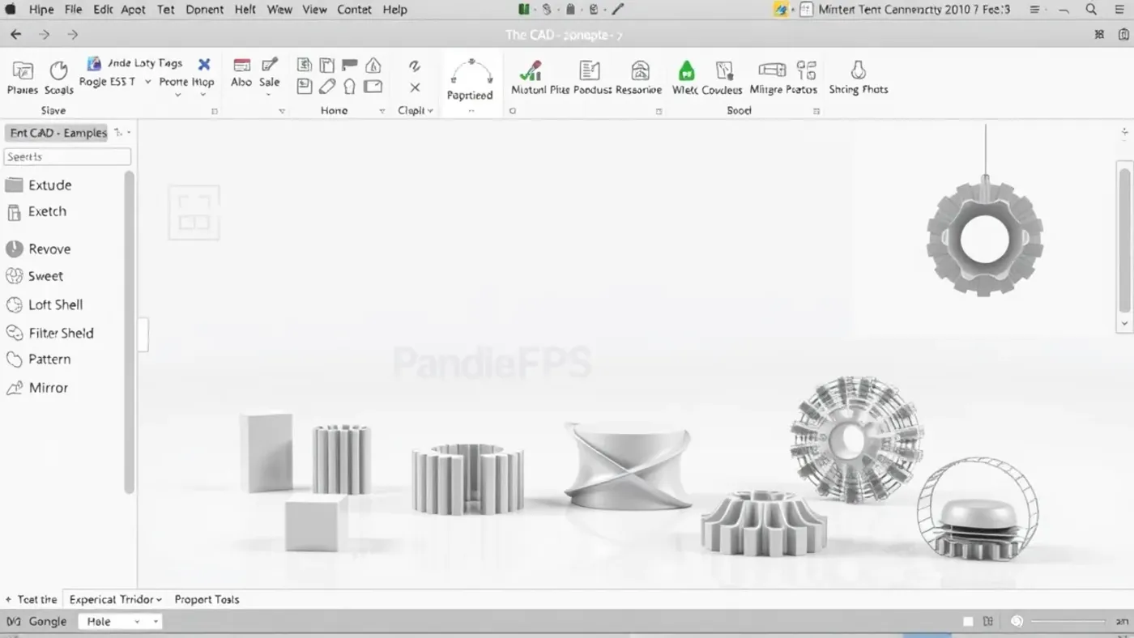Click the blue X icon beside Tags
Viewport: 1134px width, 638px height.
[x=204, y=64]
